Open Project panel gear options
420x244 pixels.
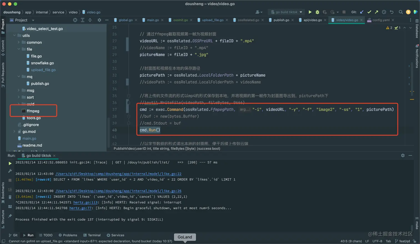tap(99, 20)
